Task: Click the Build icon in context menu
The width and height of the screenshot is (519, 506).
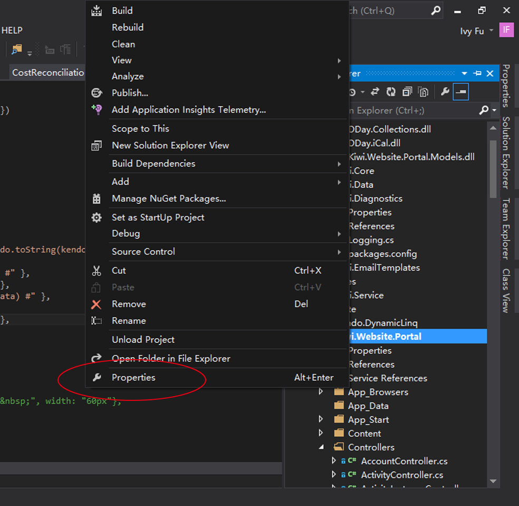Action: [97, 11]
